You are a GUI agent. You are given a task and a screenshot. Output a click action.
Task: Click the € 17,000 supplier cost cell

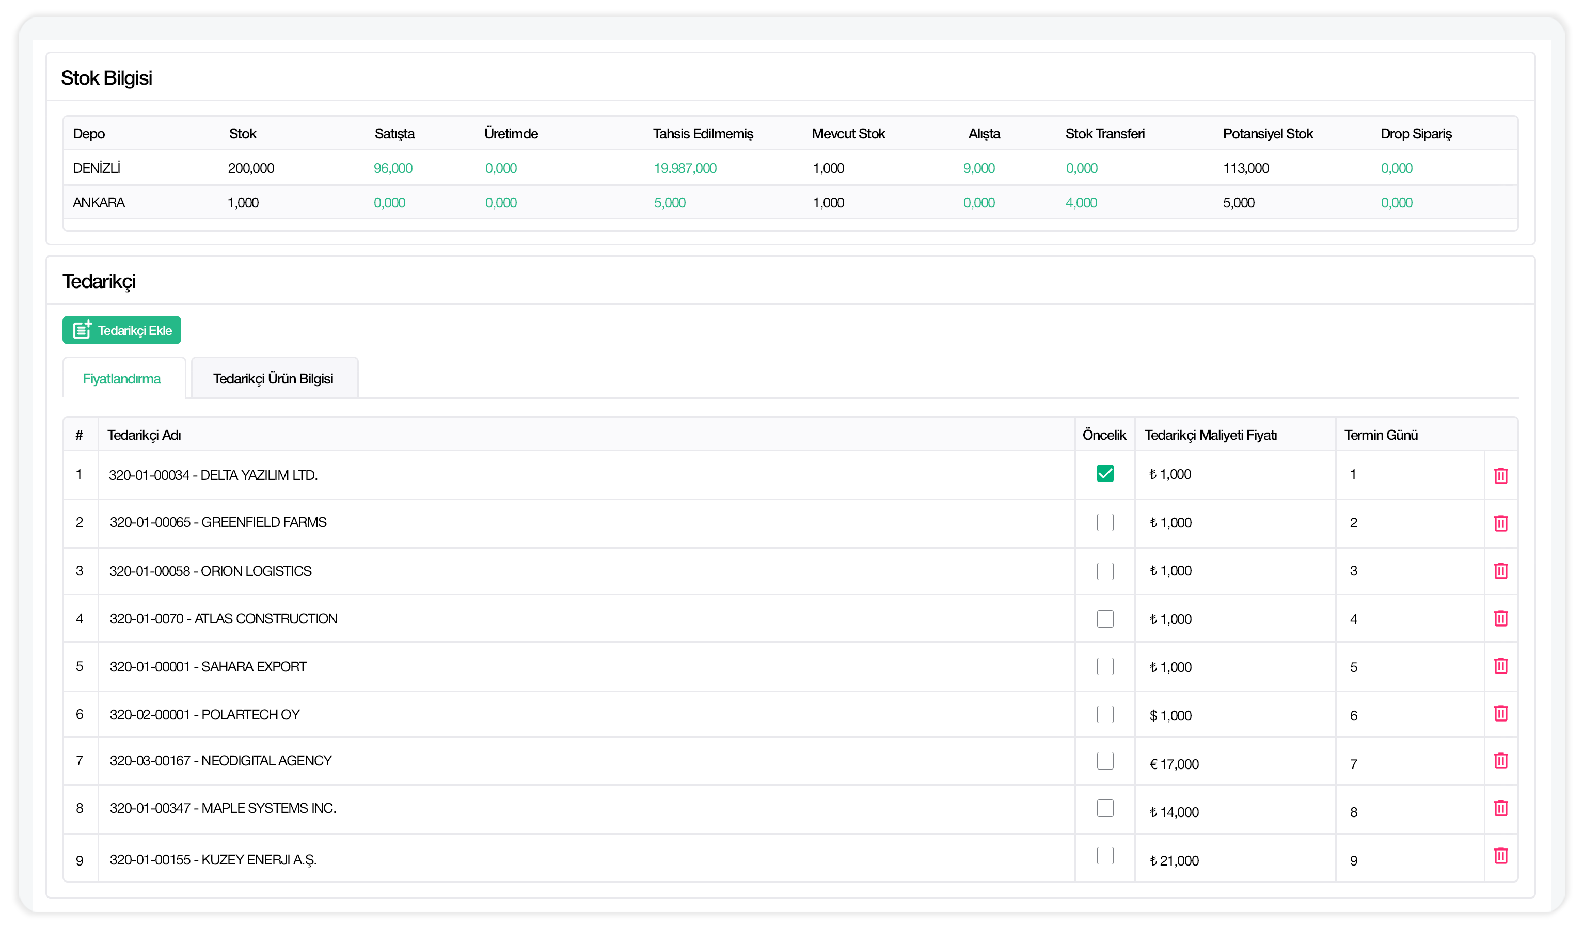1174,764
